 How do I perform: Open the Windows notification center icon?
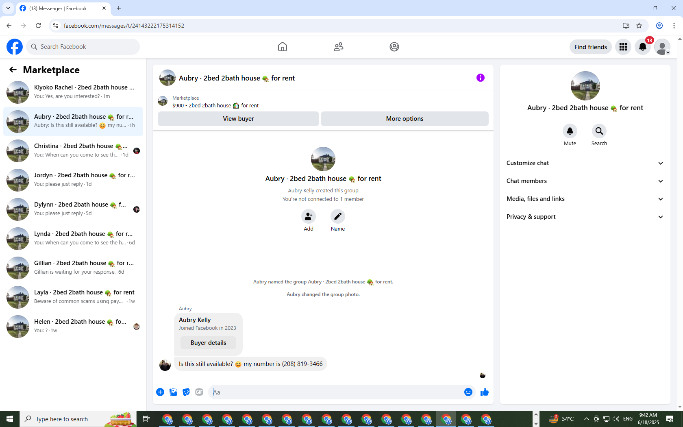[x=670, y=419]
